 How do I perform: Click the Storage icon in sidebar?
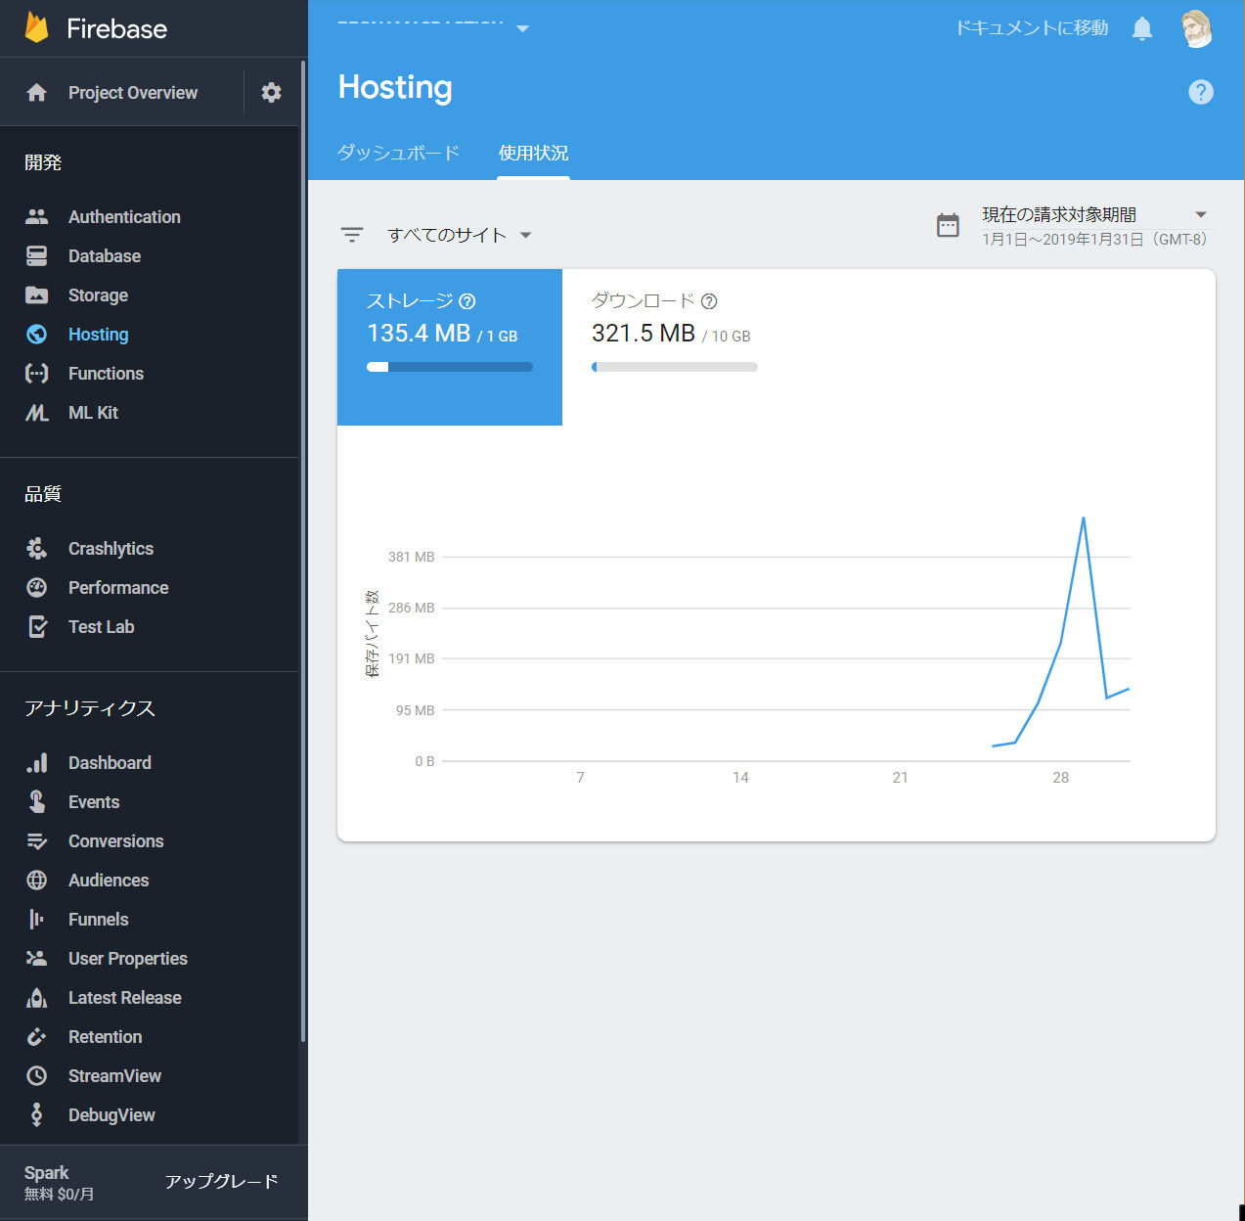(x=36, y=294)
